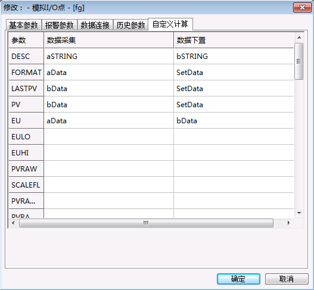Screen dimensions: 314x290
Task: Switch to the 基本参数 tab
Action: 24,25
